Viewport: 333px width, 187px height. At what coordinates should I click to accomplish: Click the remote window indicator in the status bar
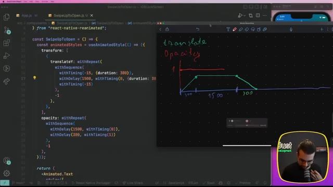coord(5,183)
